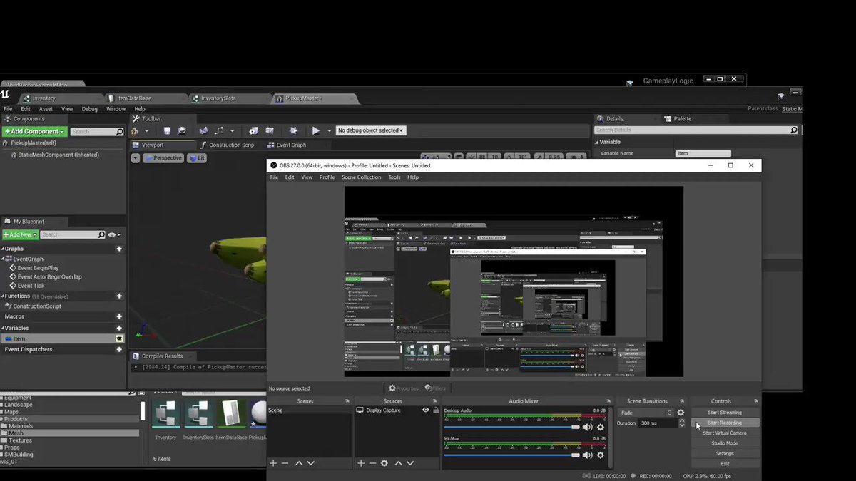The width and height of the screenshot is (856, 481).
Task: Switch to the Event Graph tab
Action: pyautogui.click(x=292, y=144)
